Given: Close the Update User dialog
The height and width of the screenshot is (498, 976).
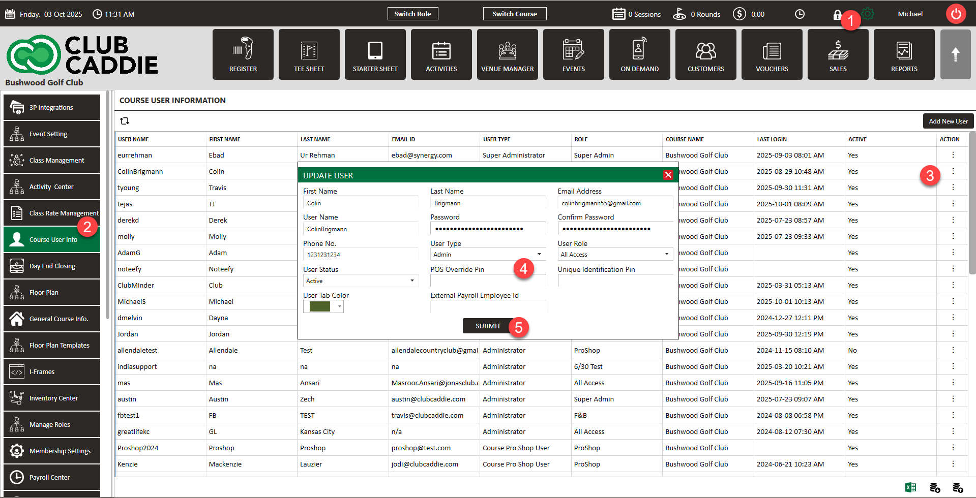Looking at the screenshot, I should click(668, 175).
